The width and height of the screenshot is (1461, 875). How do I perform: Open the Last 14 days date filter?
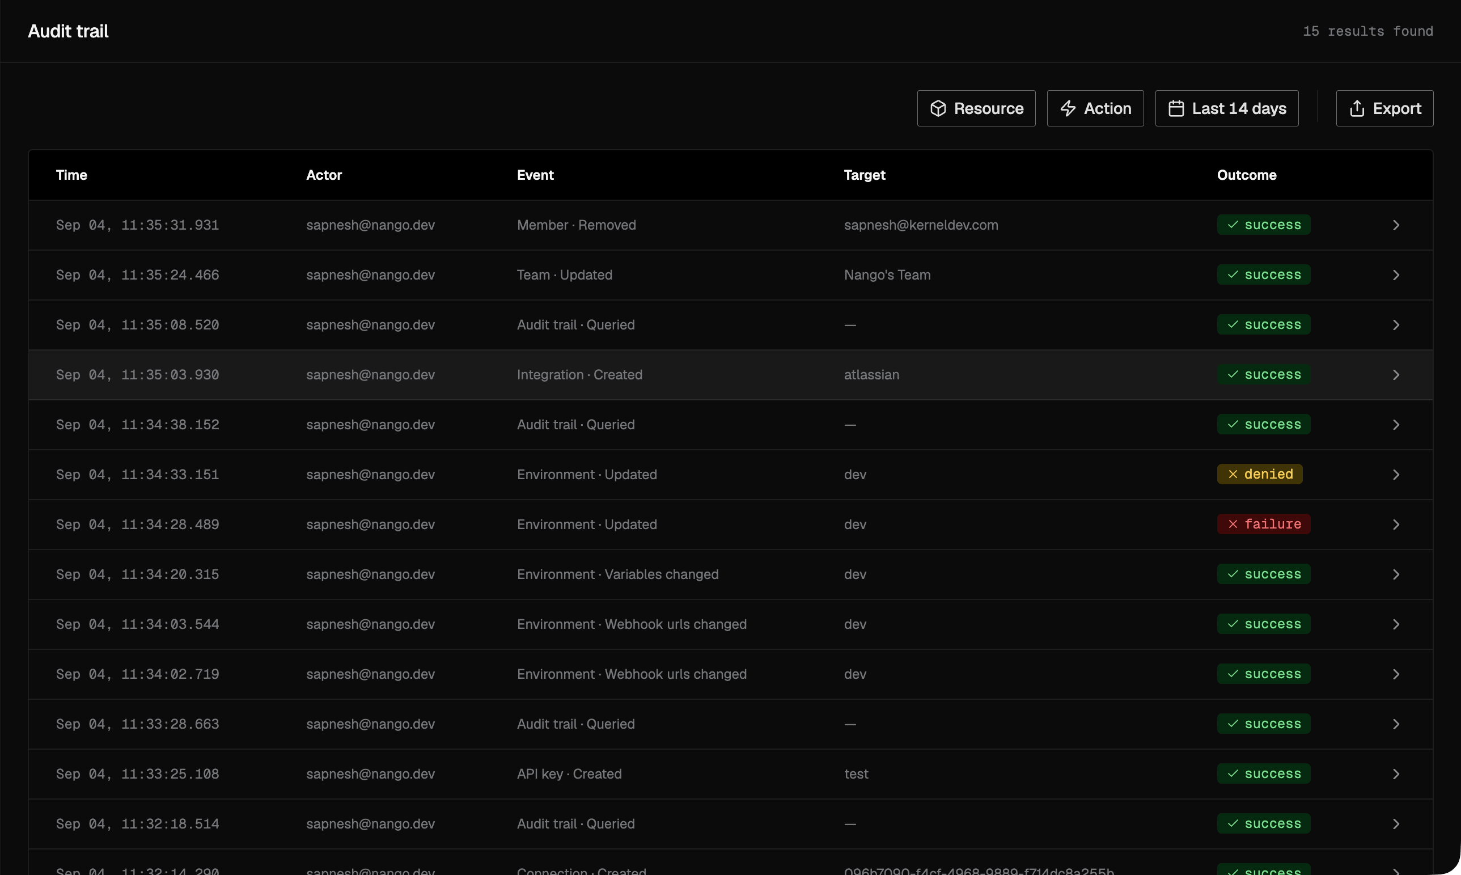(x=1226, y=108)
